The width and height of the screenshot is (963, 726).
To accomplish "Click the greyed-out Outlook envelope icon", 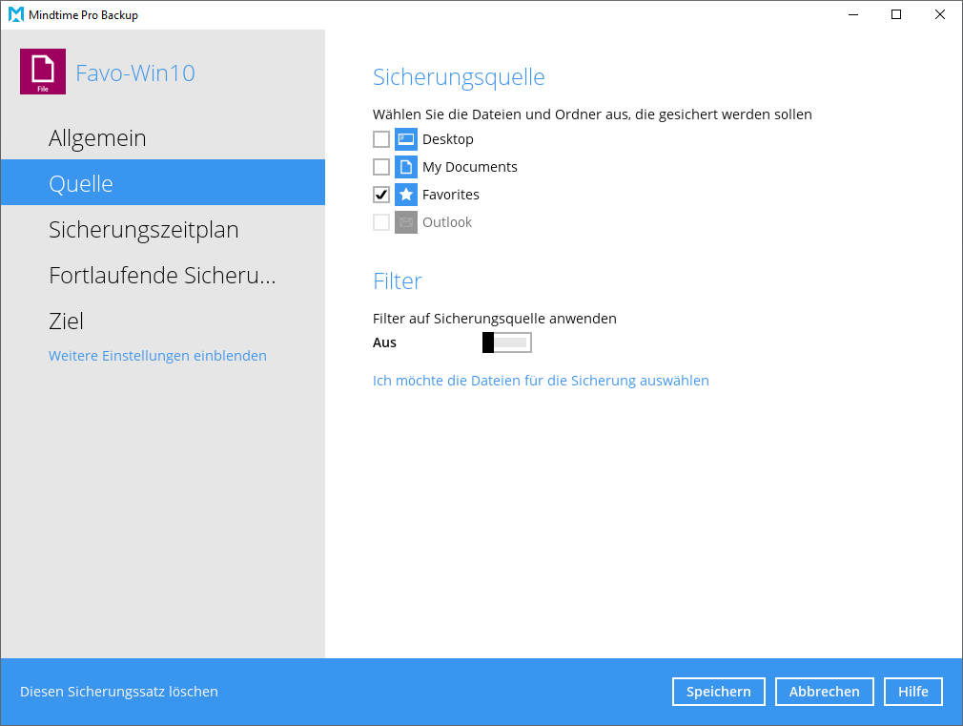I will pos(406,222).
